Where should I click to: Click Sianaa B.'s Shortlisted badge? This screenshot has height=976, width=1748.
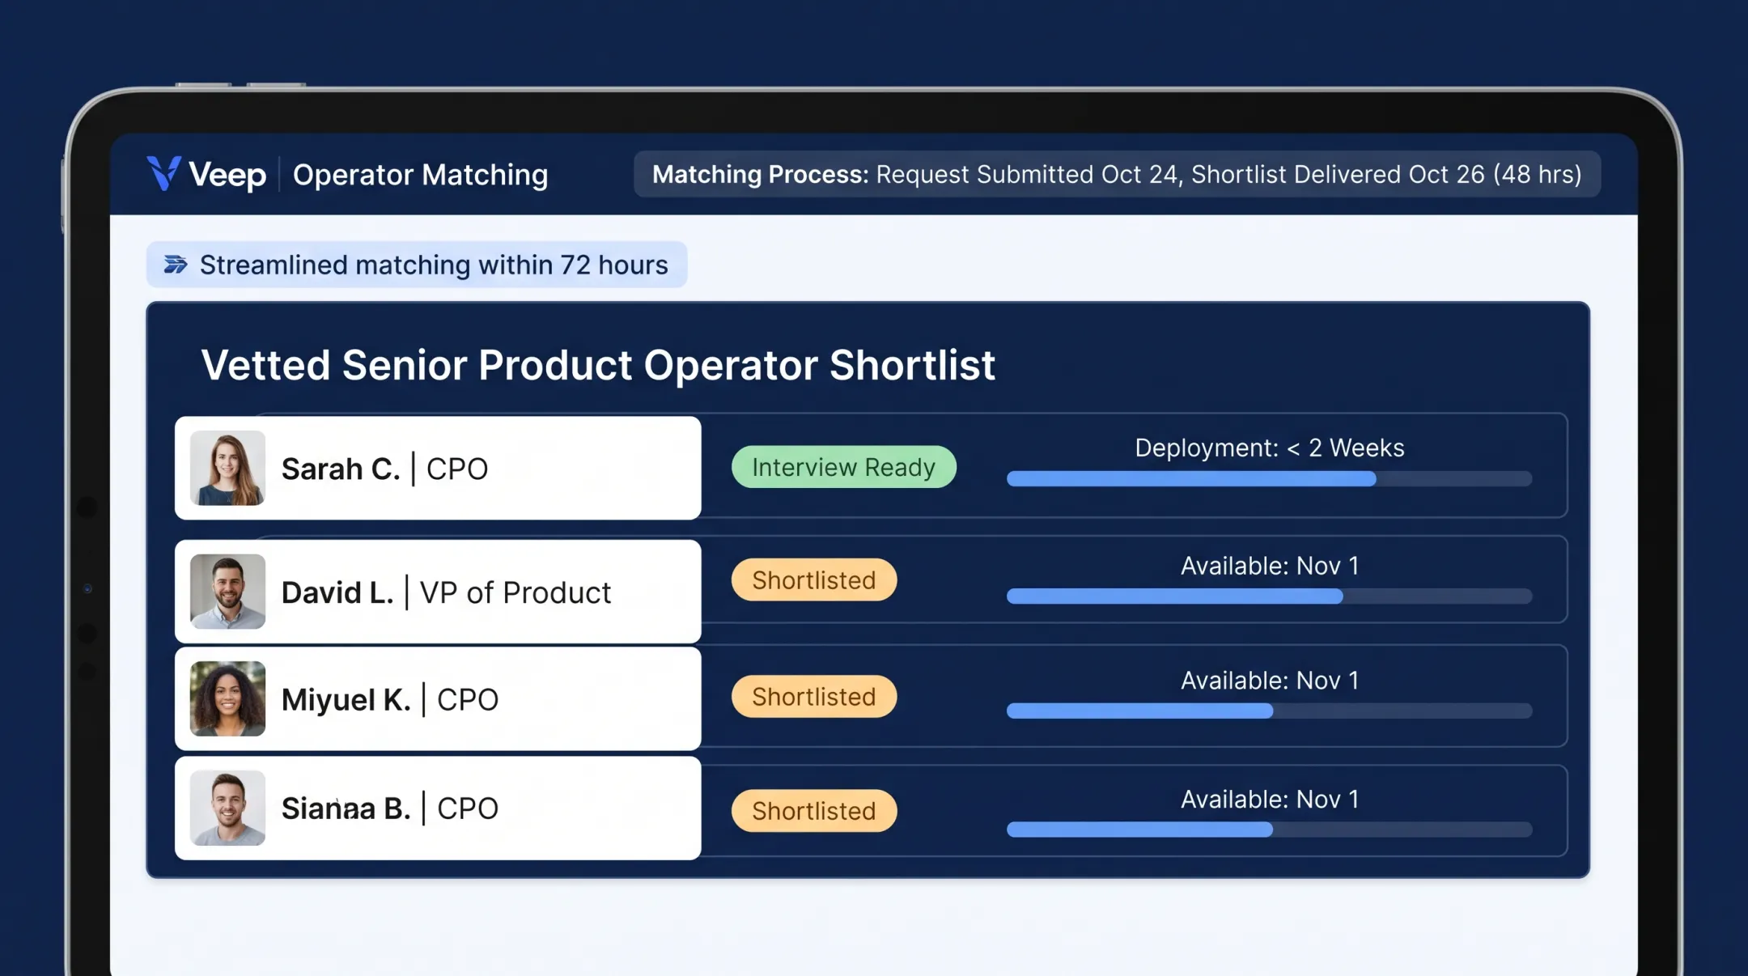(x=814, y=810)
